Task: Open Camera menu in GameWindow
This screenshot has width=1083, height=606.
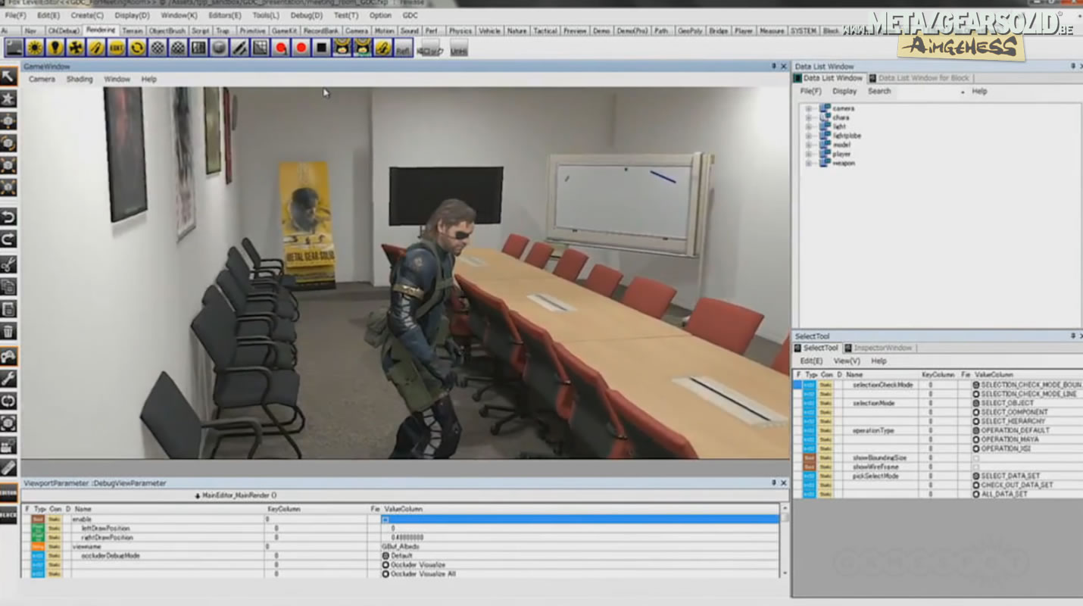Action: (x=42, y=79)
